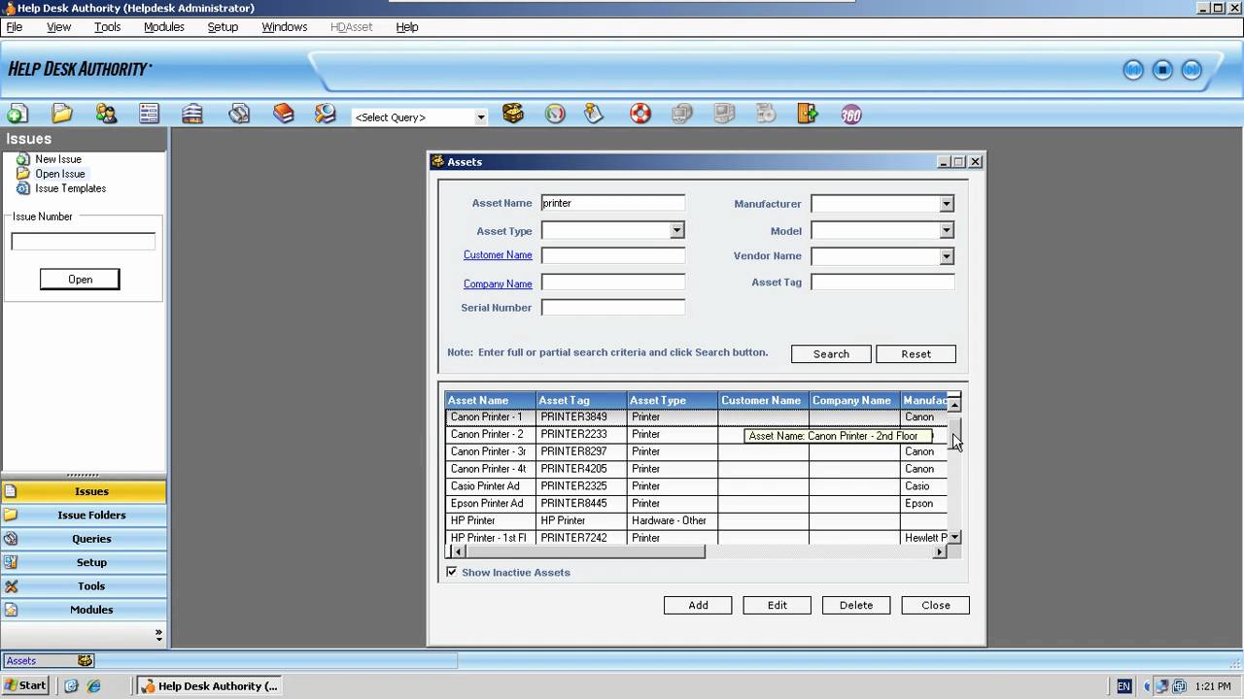Click the company building toolbar icon

pos(192,115)
